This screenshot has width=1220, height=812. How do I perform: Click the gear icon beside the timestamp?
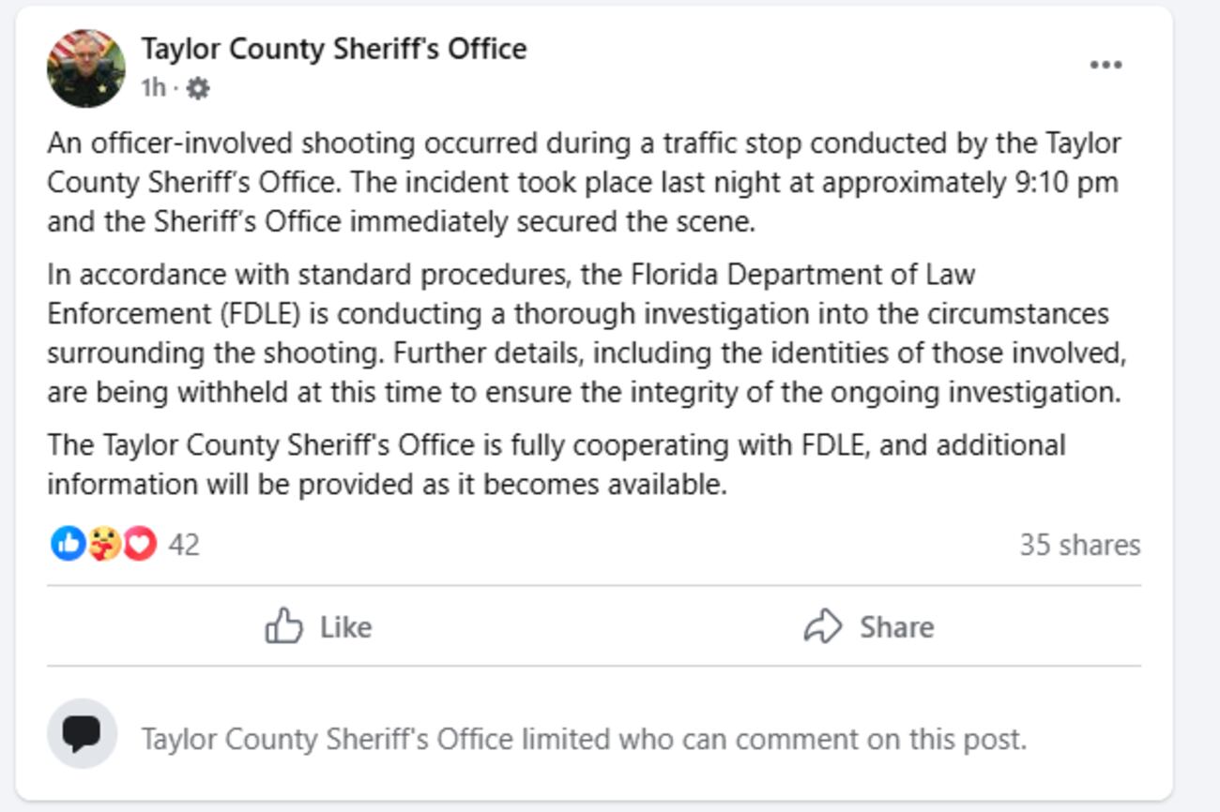(197, 88)
